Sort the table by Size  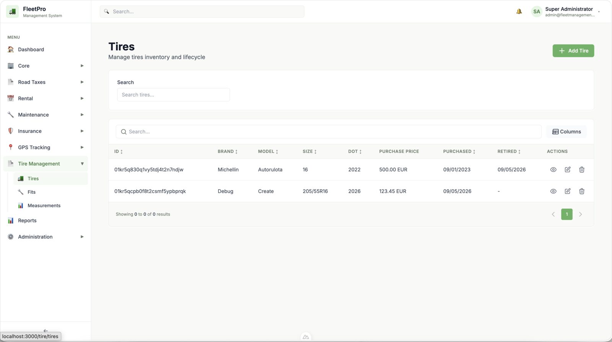click(309, 152)
